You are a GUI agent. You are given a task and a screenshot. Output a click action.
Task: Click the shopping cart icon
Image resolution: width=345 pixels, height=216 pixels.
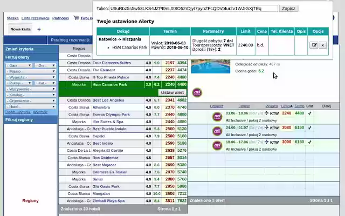(x=76, y=18)
